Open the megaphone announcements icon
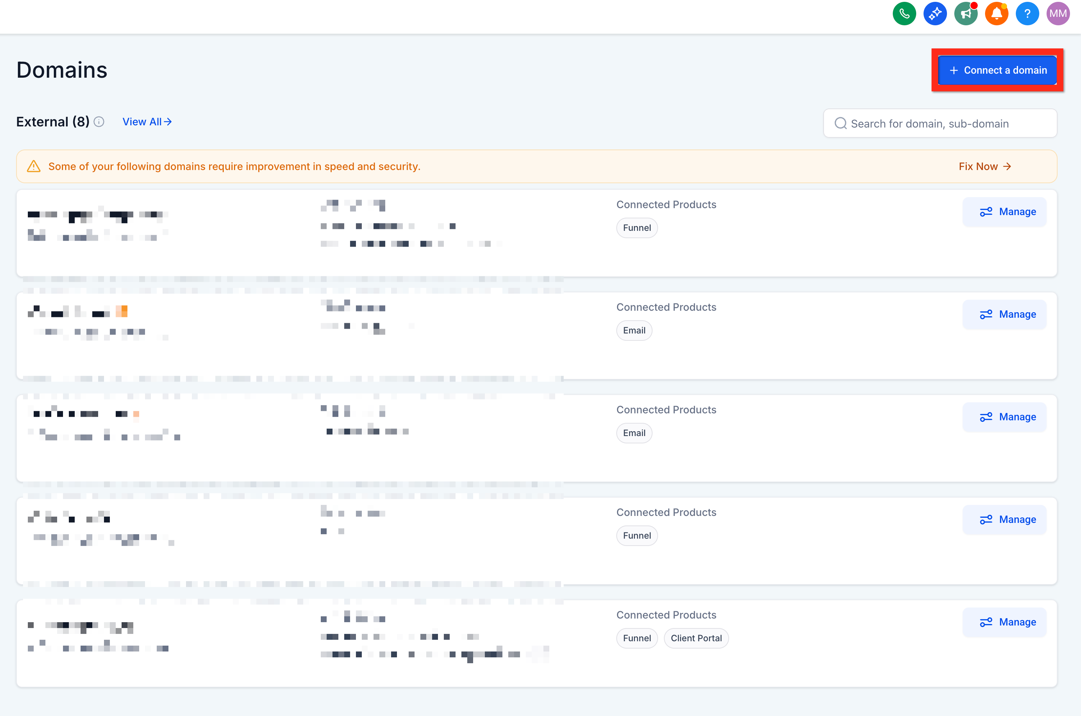Image resolution: width=1081 pixels, height=716 pixels. point(966,14)
